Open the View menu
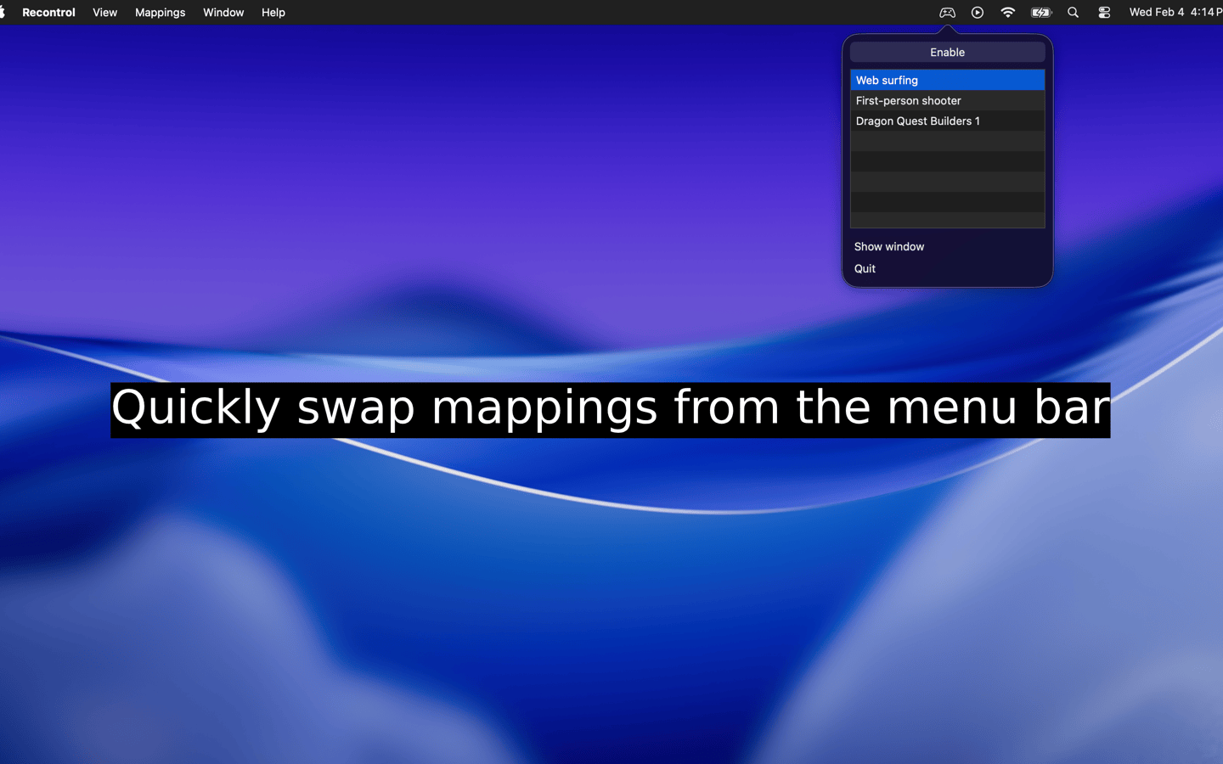 [104, 12]
